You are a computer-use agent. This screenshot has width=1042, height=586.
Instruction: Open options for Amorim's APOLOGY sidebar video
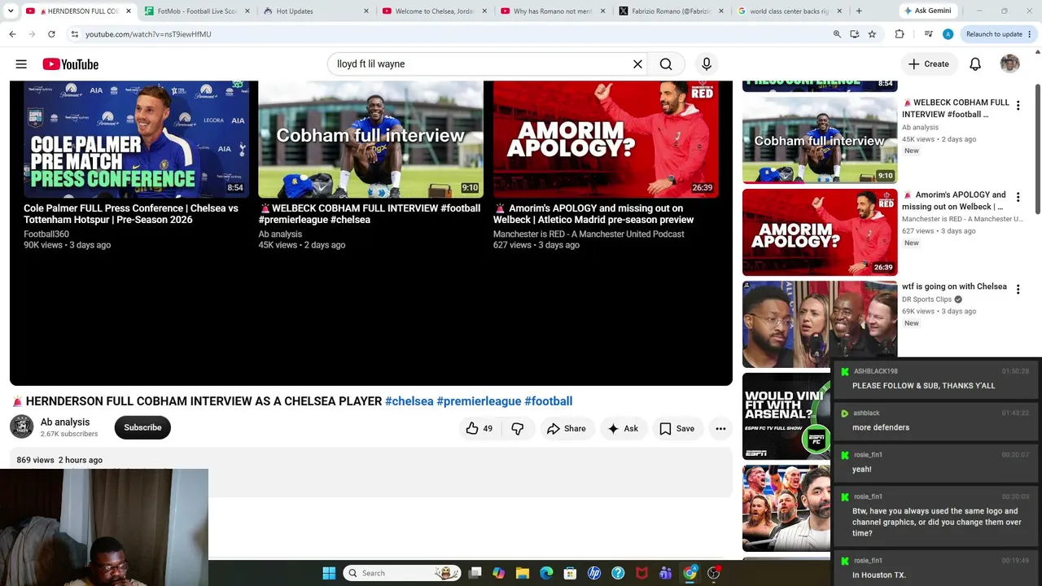pyautogui.click(x=1018, y=198)
